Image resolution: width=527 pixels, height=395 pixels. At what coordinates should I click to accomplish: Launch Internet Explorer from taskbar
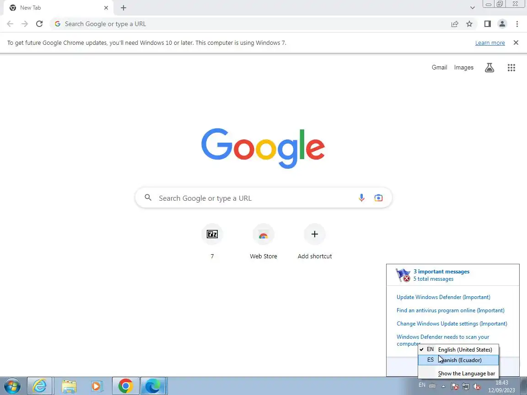pyautogui.click(x=39, y=386)
